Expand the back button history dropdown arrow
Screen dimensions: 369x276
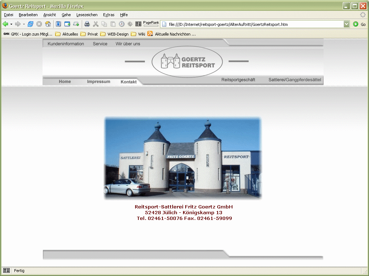pyautogui.click(x=11, y=24)
